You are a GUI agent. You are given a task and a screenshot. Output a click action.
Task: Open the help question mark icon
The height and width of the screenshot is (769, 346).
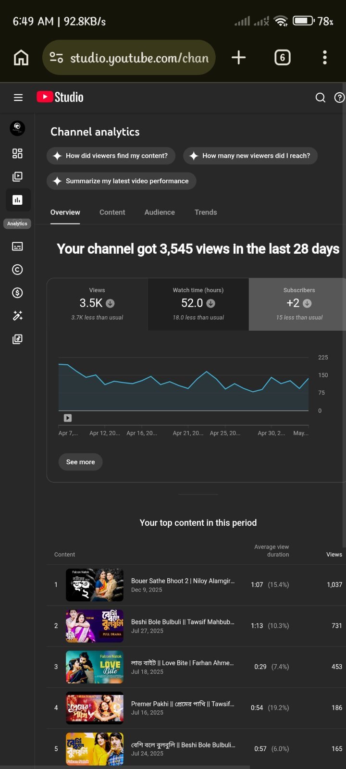(x=340, y=98)
